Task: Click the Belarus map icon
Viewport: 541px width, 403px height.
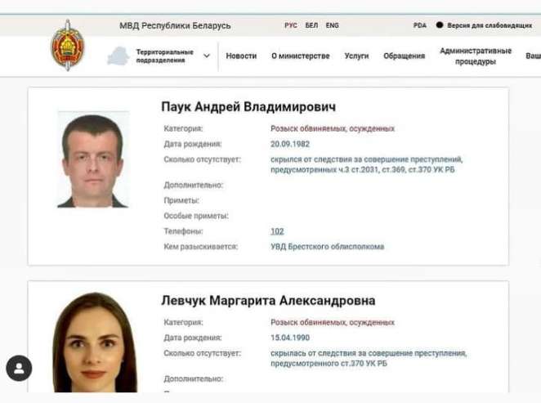Action: point(118,56)
